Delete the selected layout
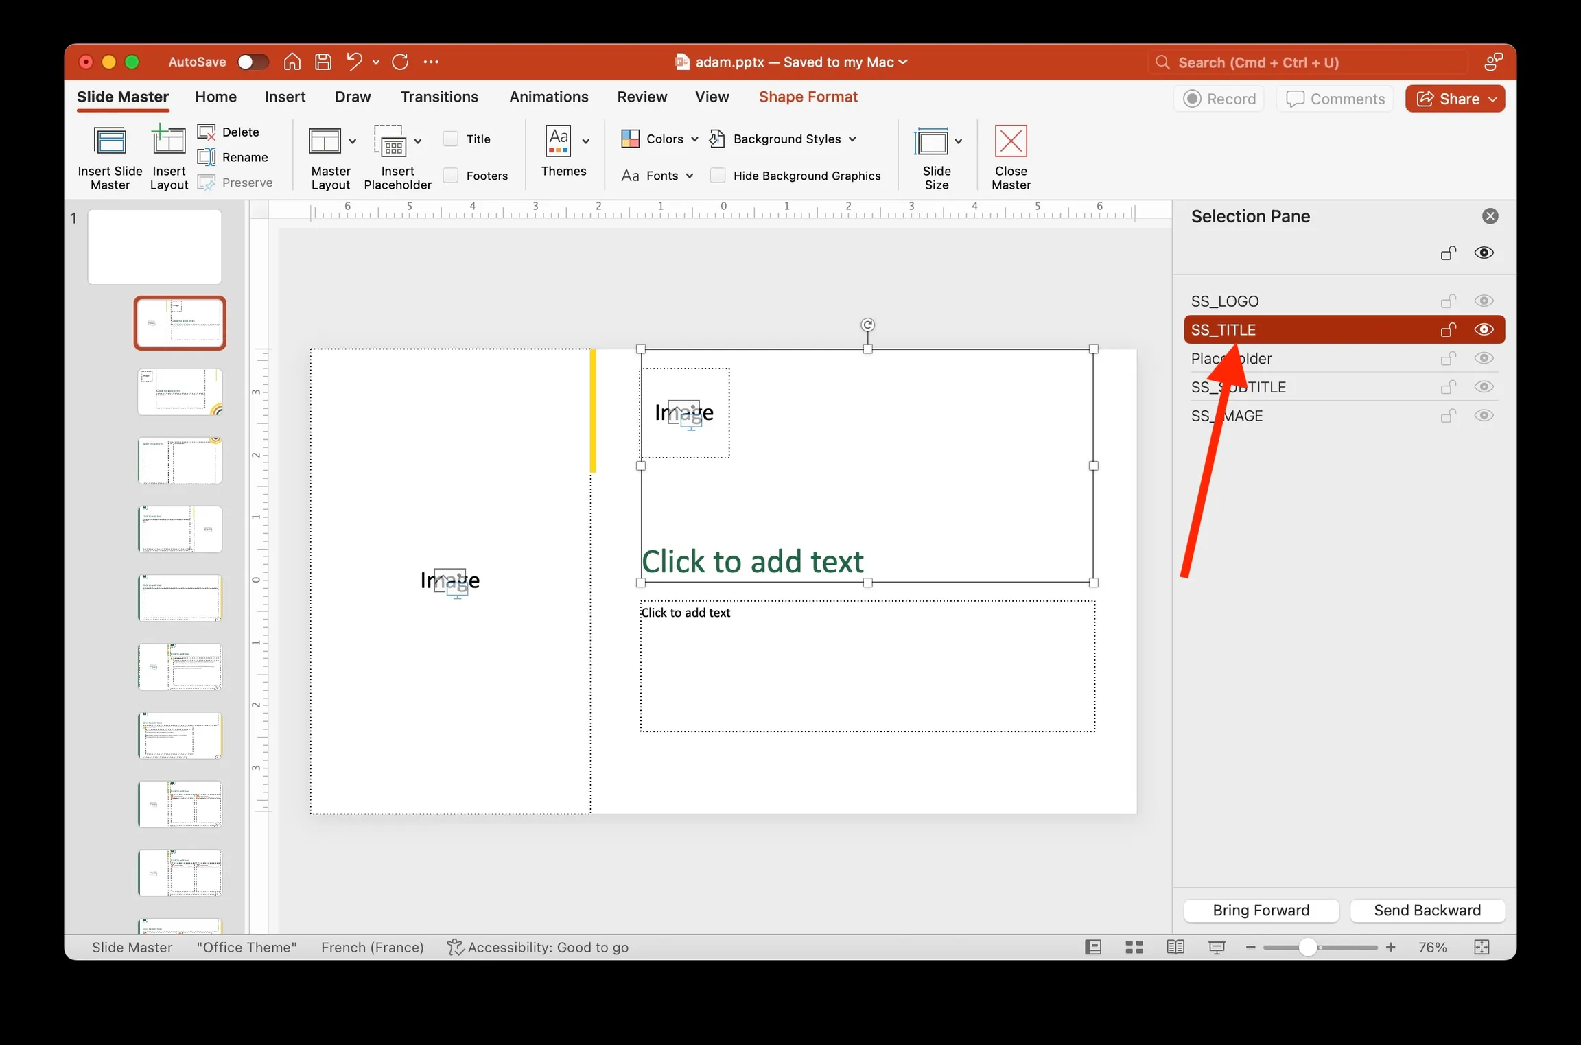Viewport: 1581px width, 1045px height. [229, 132]
